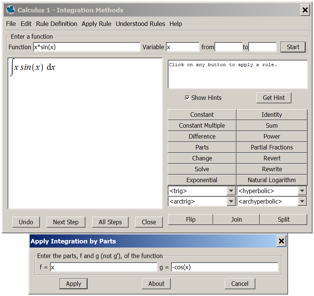
Task: Open the Apply Rule menu
Action: click(96, 24)
